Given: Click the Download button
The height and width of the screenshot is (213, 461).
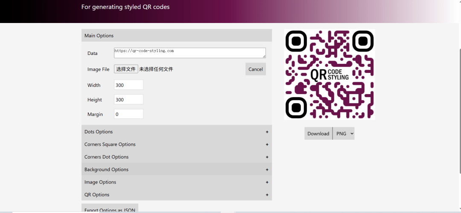Looking at the screenshot, I should click(x=318, y=133).
